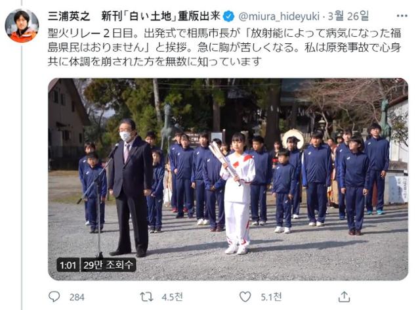
Task: Open the share upload icon
Action: (x=344, y=297)
